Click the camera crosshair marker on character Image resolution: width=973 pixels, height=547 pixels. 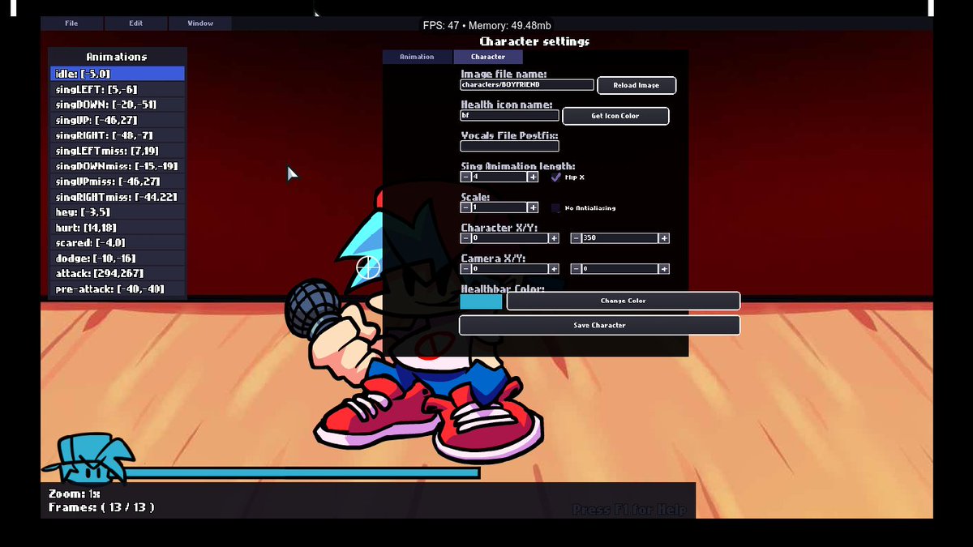(x=368, y=266)
